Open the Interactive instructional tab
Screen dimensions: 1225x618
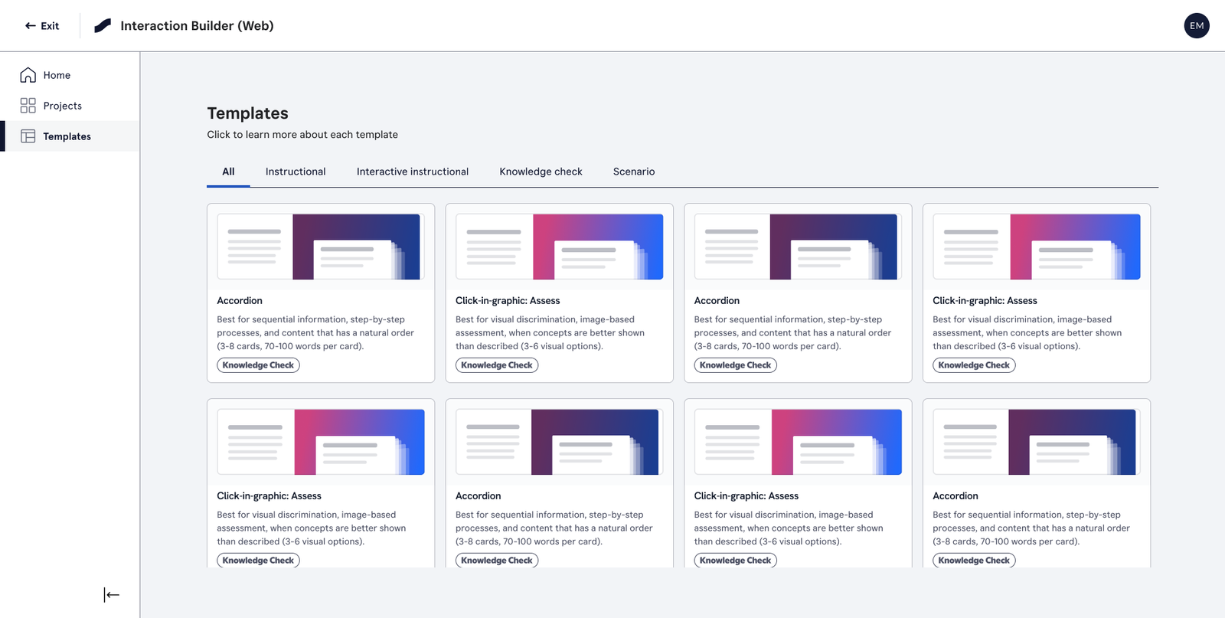pyautogui.click(x=413, y=172)
